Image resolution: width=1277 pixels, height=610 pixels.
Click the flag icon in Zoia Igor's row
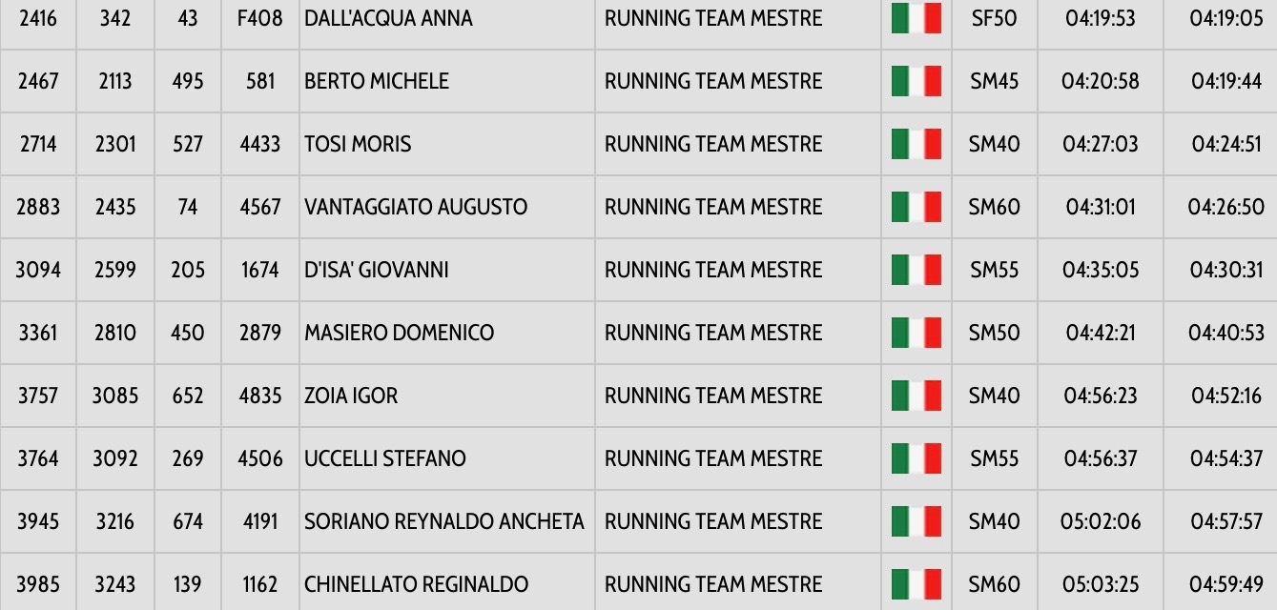916,396
